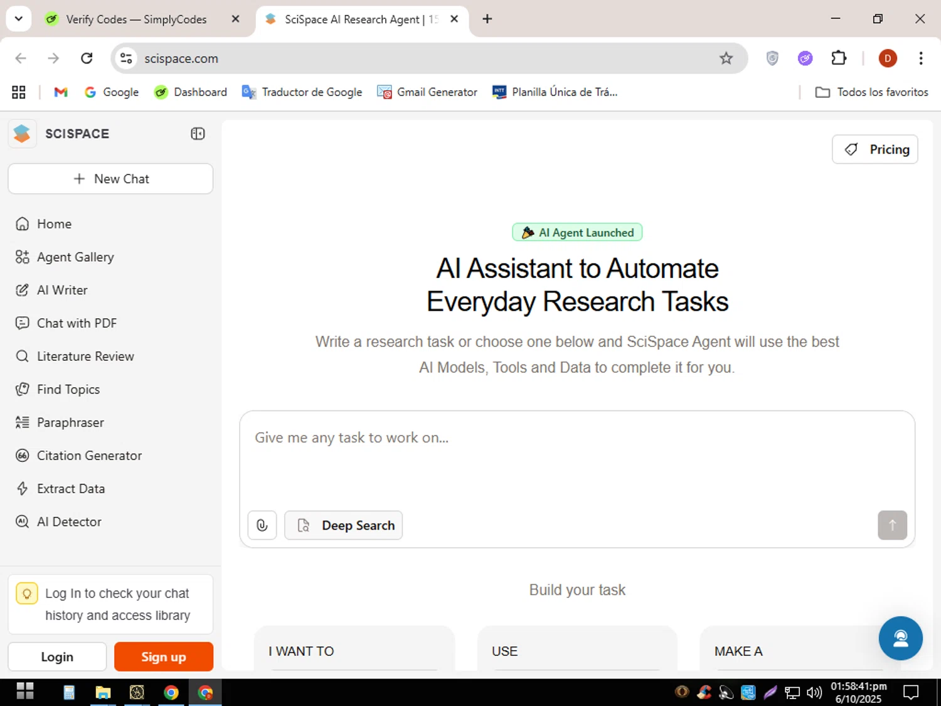The image size is (941, 706).
Task: Click the bookmark star icon
Action: (726, 58)
